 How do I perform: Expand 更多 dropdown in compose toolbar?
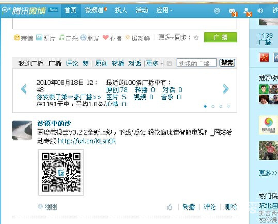pyautogui.click(x=166, y=38)
